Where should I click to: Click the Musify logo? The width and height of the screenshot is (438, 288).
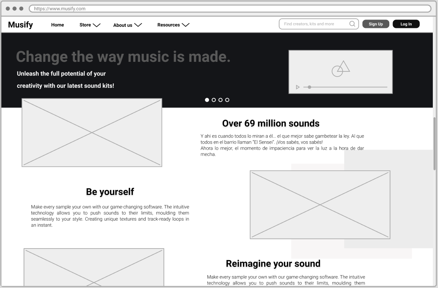[20, 25]
